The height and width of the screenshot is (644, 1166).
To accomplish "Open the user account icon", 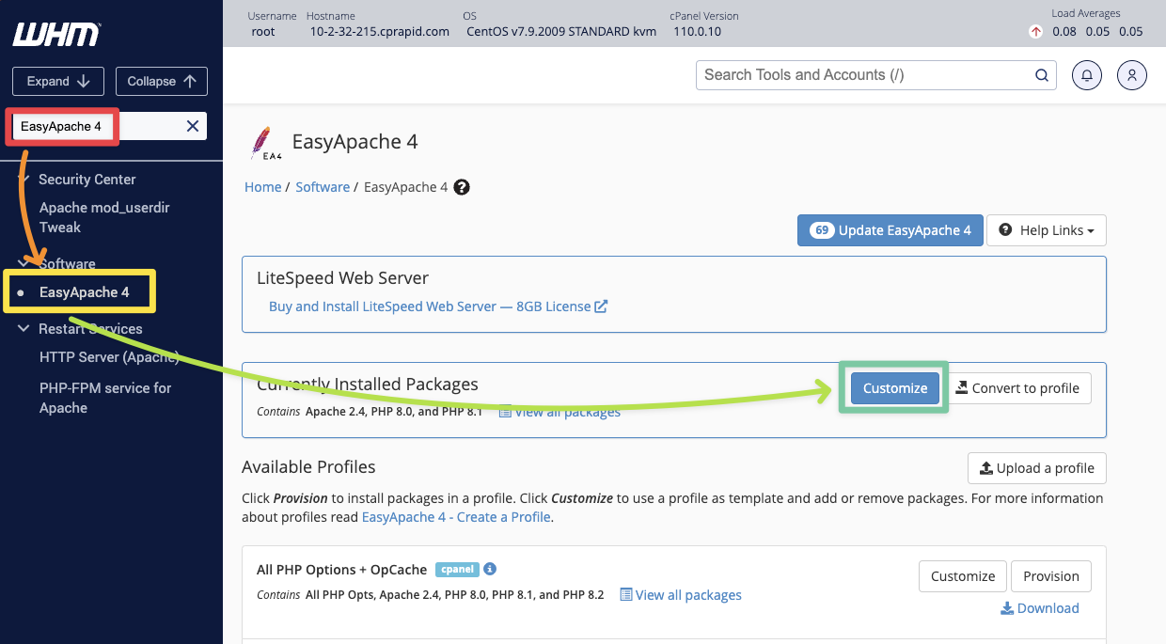I will point(1131,75).
